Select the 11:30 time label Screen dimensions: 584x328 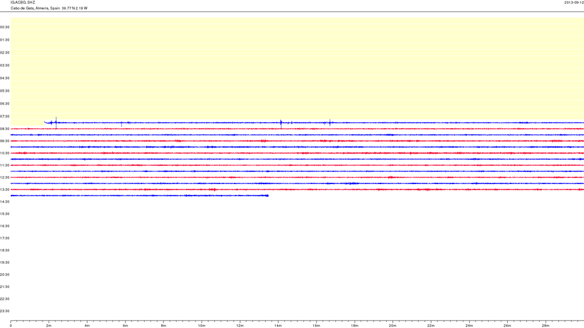pos(5,165)
